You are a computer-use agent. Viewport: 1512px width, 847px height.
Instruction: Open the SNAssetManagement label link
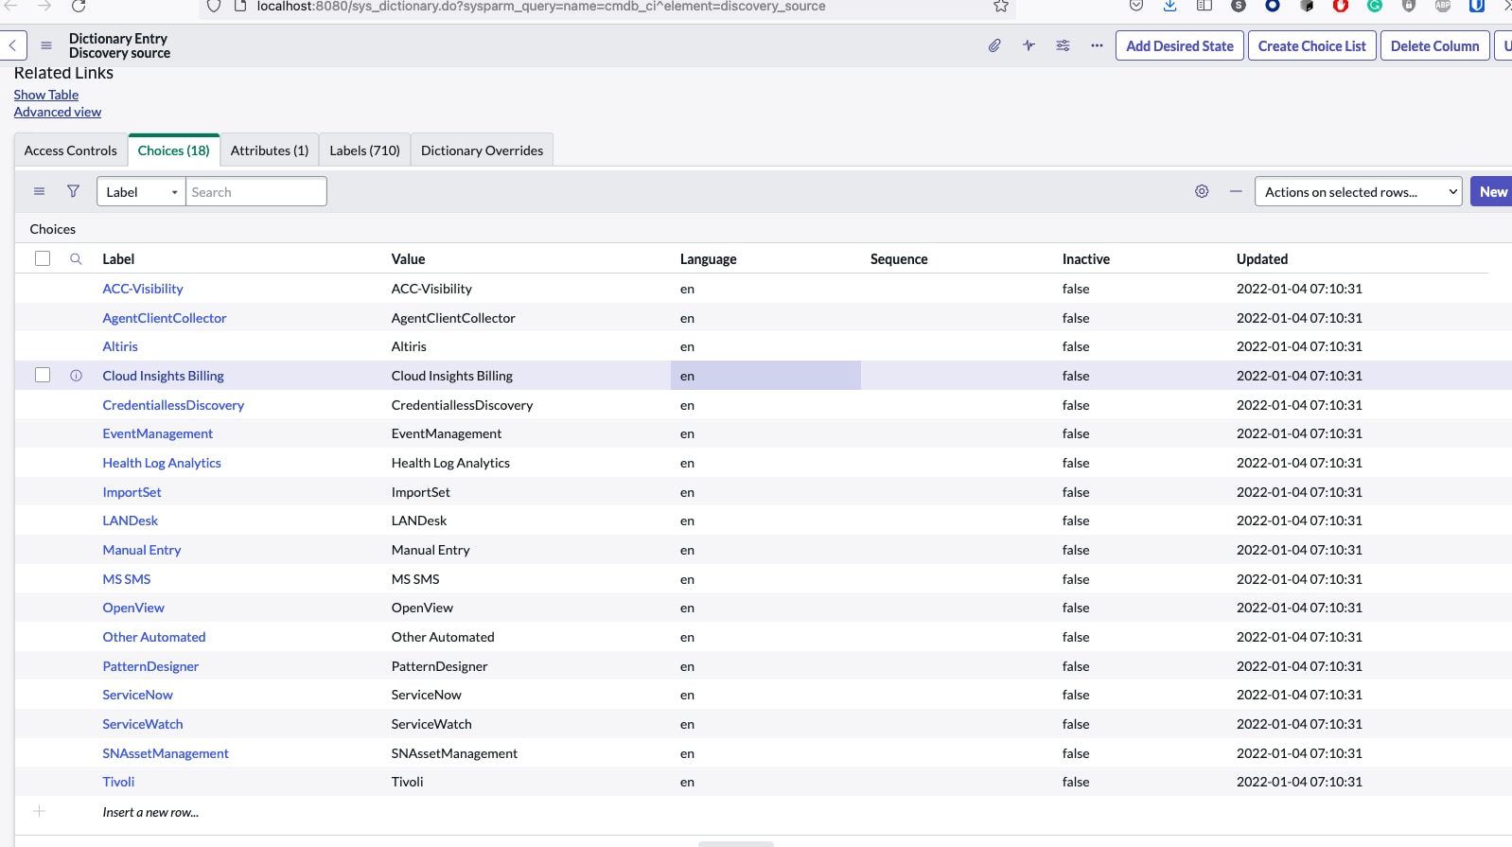166,753
